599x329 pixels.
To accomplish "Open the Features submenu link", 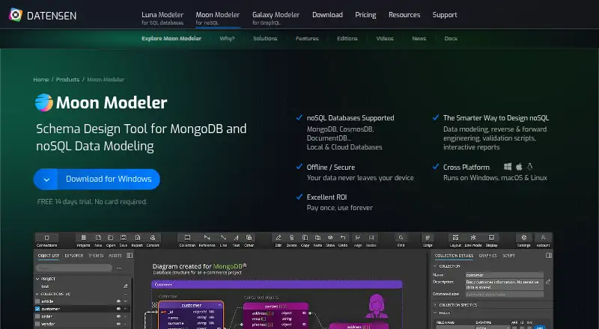I will [x=307, y=39].
